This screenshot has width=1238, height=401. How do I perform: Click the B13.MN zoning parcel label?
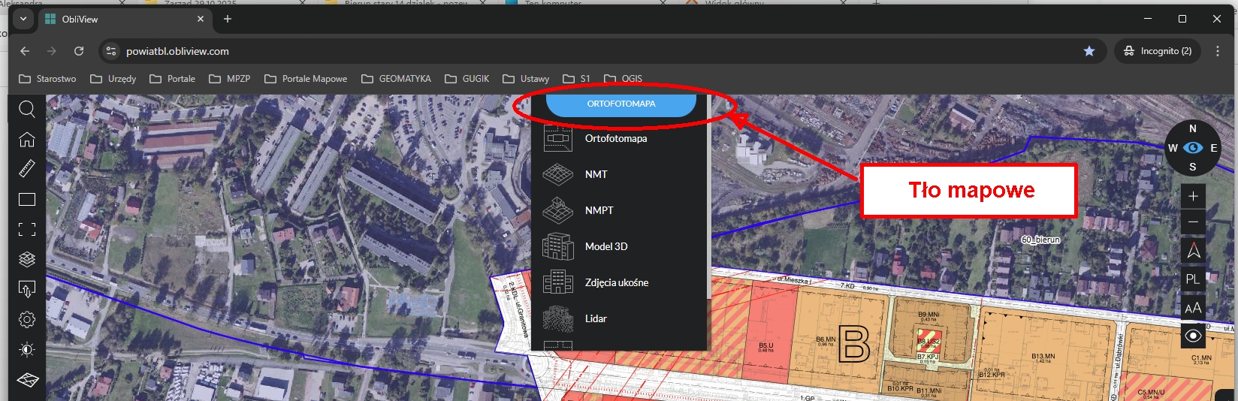click(x=1043, y=356)
